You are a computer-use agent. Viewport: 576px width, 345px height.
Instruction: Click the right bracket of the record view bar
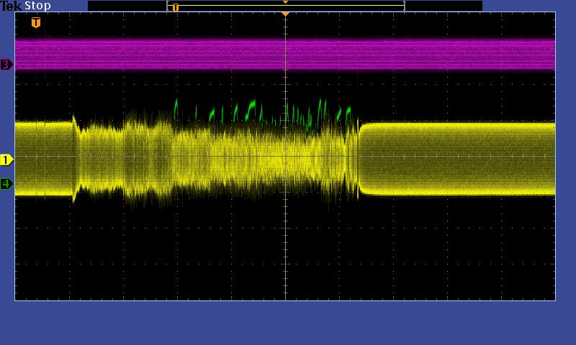tap(404, 6)
